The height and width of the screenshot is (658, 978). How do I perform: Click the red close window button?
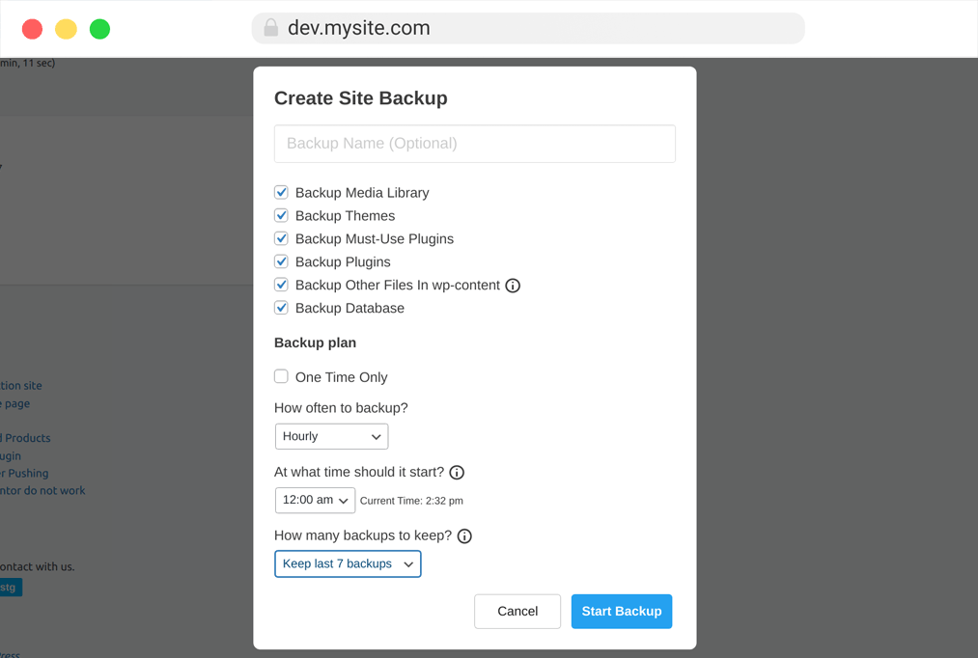(x=33, y=29)
